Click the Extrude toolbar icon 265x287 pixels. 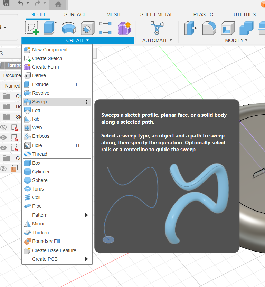[x=50, y=28]
